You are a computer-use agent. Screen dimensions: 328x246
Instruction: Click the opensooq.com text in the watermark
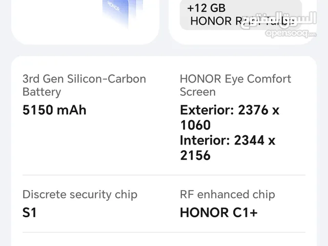point(291,33)
